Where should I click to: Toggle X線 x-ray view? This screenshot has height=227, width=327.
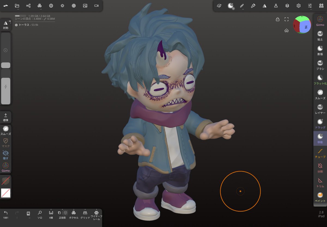[x=51, y=215]
